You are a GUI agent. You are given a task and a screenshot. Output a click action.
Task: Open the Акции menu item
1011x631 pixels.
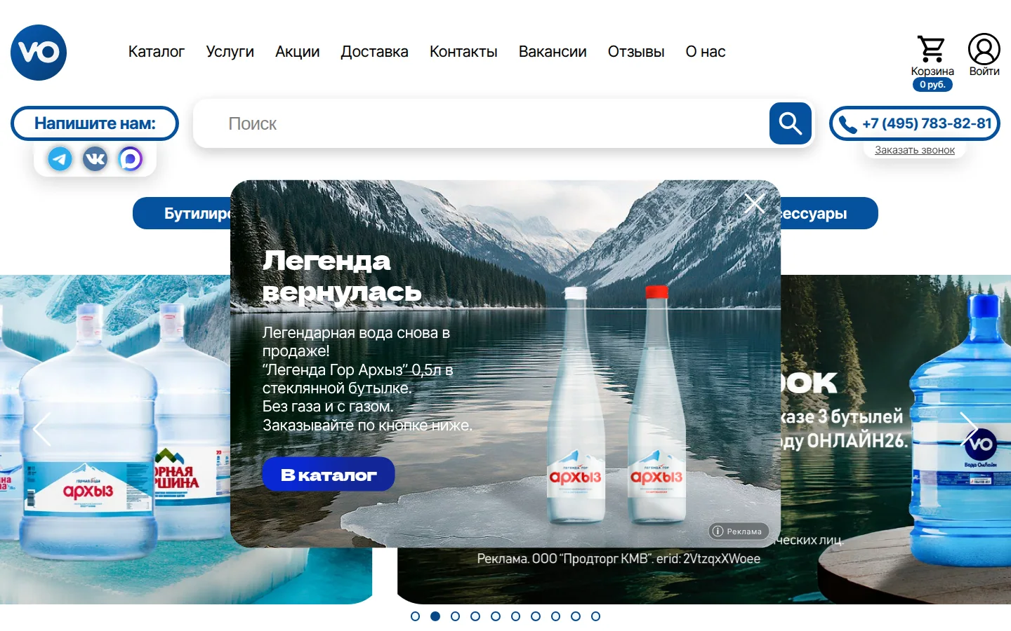click(x=298, y=52)
